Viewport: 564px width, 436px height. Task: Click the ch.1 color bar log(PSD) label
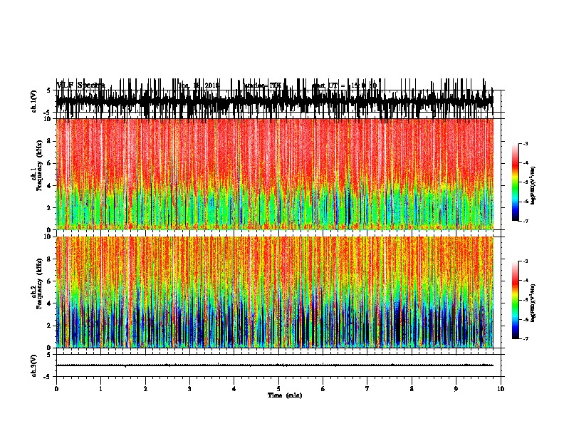tap(533, 185)
